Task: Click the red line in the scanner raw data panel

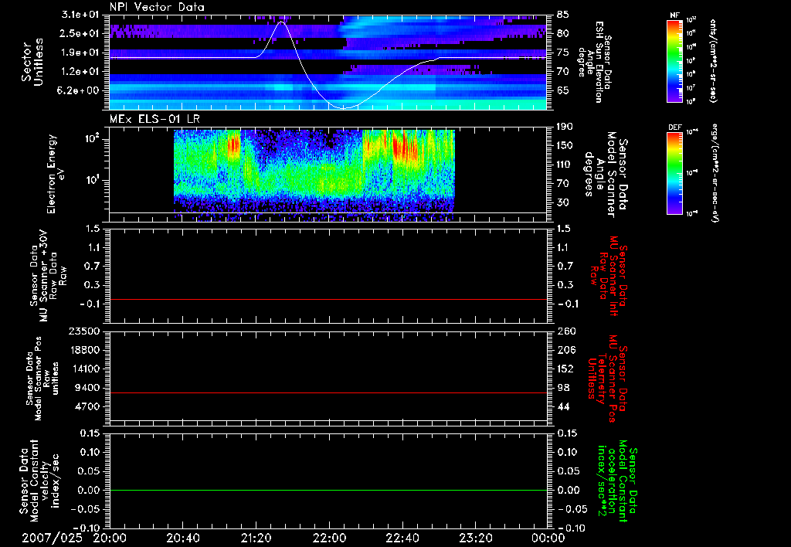Action: tap(328, 299)
